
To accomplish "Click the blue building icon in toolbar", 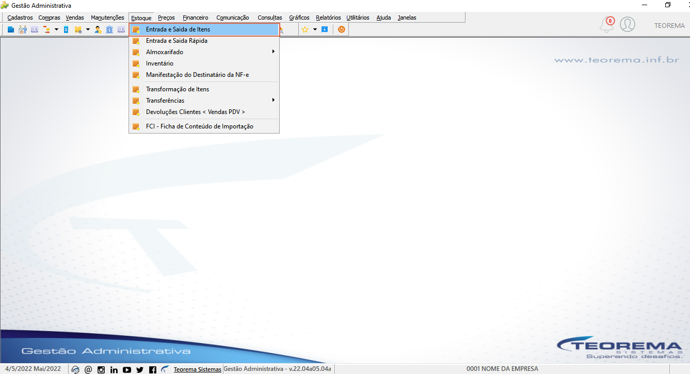I will pyautogui.click(x=11, y=29).
